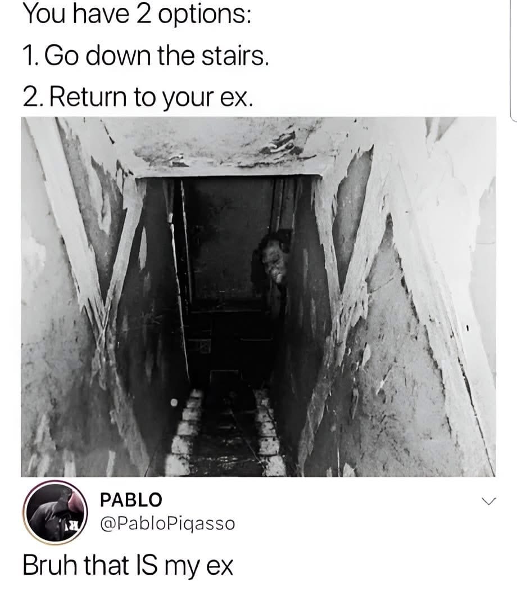Click option '1. Go down the stairs.'
The image size is (517, 604).
pyautogui.click(x=145, y=57)
